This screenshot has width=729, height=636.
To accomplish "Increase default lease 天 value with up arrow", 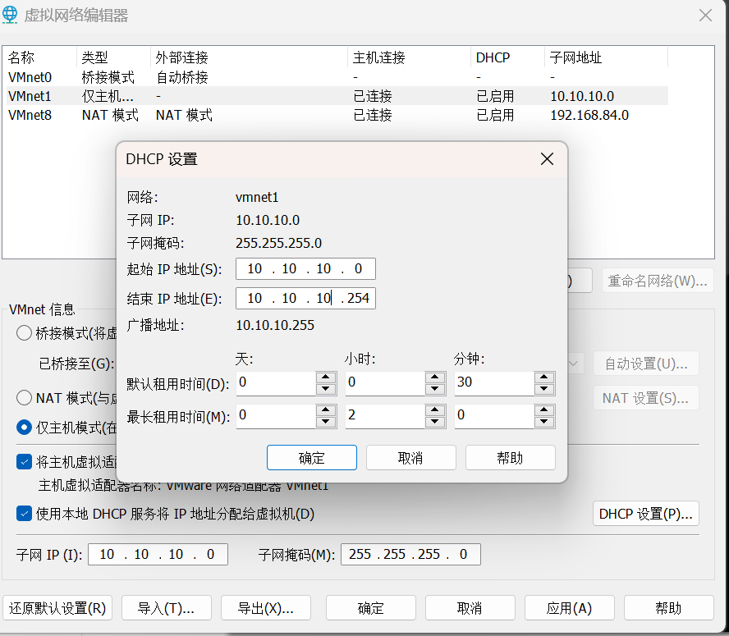I will (326, 378).
